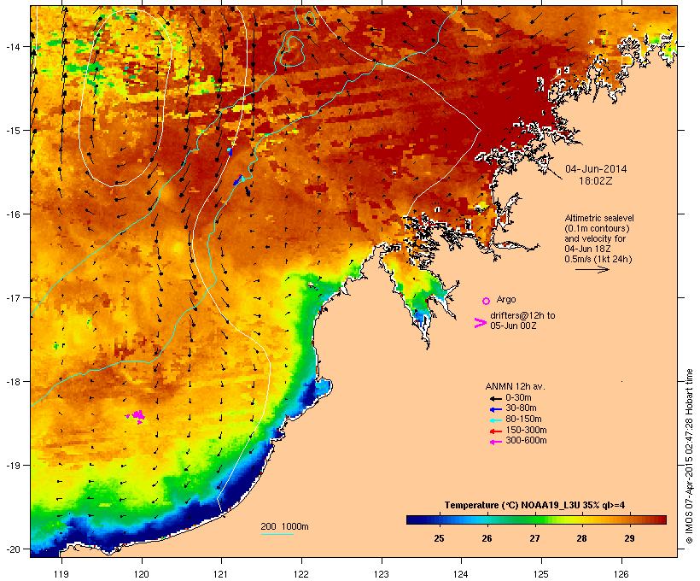Click the cyan 80-150m legend arrow
700x581 pixels.
pyautogui.click(x=495, y=420)
